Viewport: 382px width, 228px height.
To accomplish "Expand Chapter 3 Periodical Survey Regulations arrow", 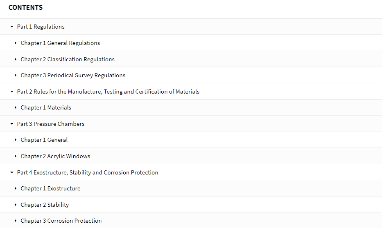I will click(x=16, y=75).
